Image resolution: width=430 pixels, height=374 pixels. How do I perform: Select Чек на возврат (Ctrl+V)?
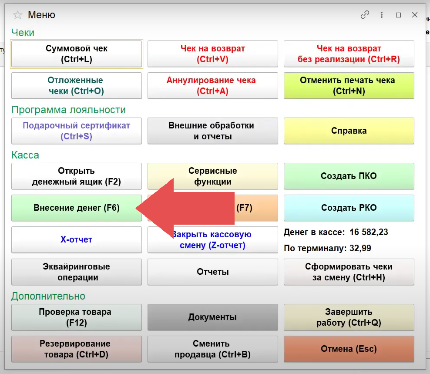point(212,54)
